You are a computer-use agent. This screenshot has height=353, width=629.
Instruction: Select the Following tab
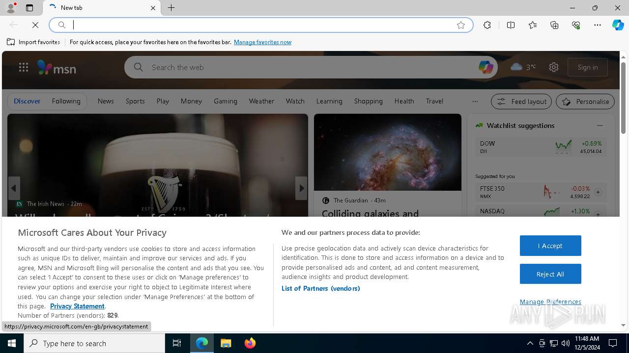66,101
